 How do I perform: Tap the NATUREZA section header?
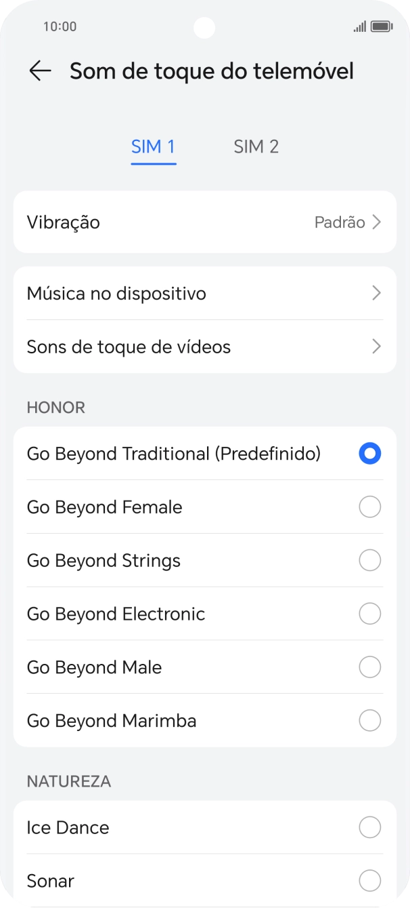tap(68, 781)
